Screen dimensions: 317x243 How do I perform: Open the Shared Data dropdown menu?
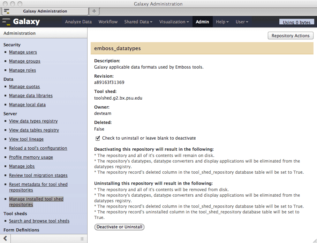click(138, 22)
